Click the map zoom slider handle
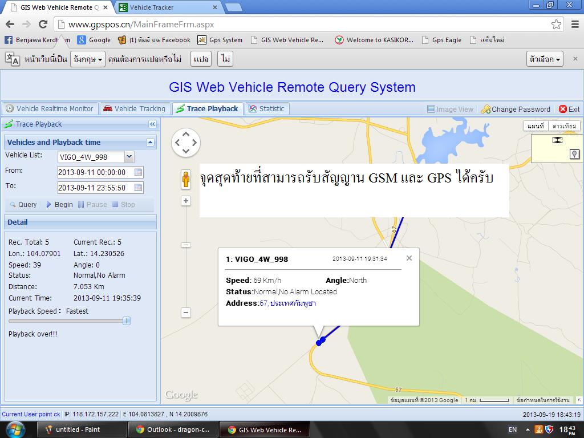This screenshot has width=584, height=438. (x=186, y=245)
